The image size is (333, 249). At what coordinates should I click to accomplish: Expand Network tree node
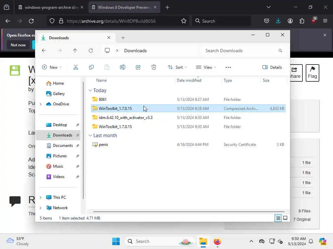click(x=40, y=208)
